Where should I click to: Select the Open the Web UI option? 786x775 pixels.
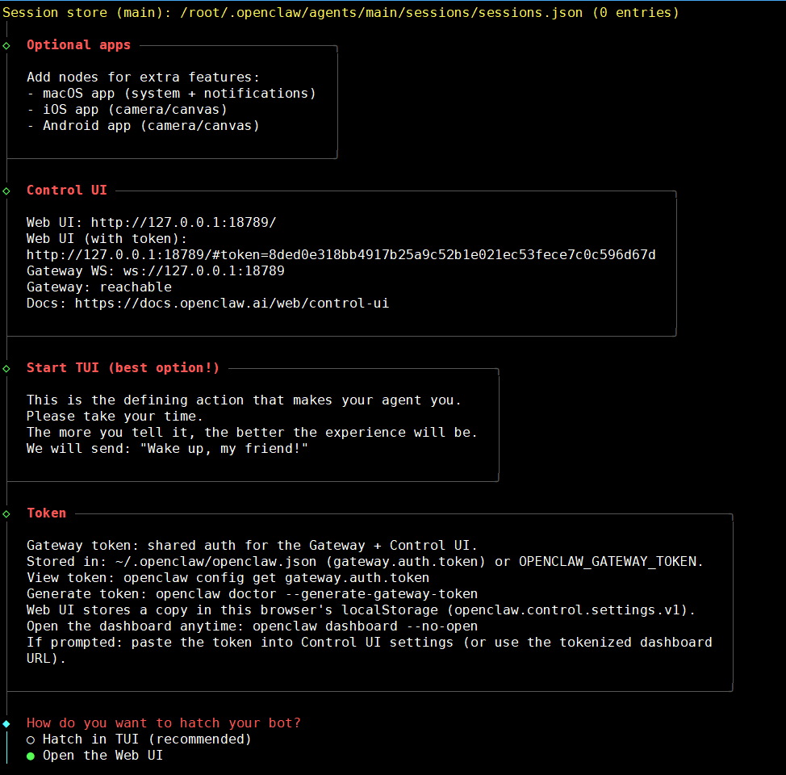point(102,756)
